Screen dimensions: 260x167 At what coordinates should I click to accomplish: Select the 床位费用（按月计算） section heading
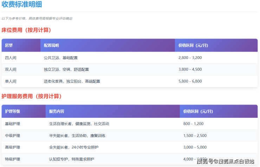31,30
